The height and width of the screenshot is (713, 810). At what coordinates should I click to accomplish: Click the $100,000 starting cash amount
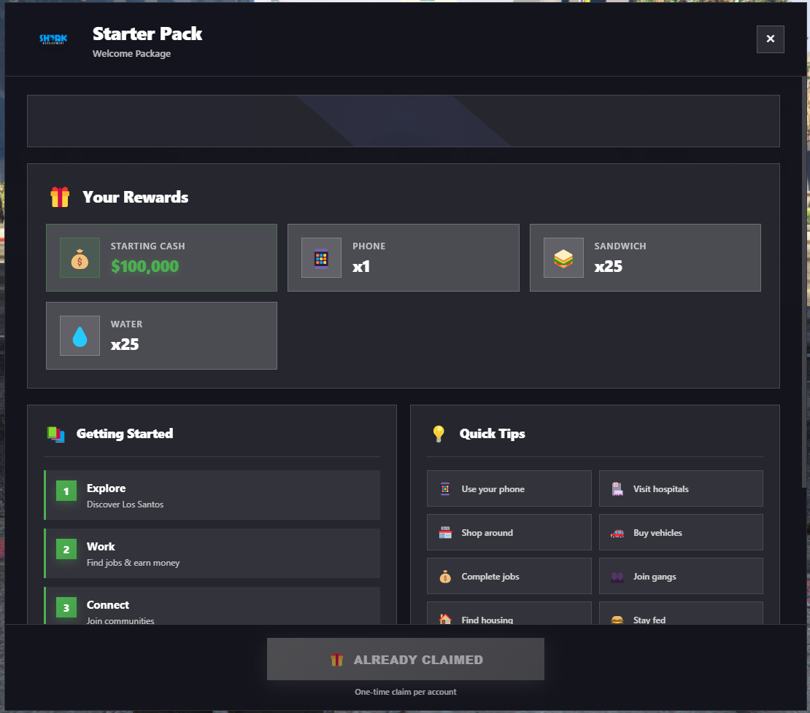click(144, 266)
